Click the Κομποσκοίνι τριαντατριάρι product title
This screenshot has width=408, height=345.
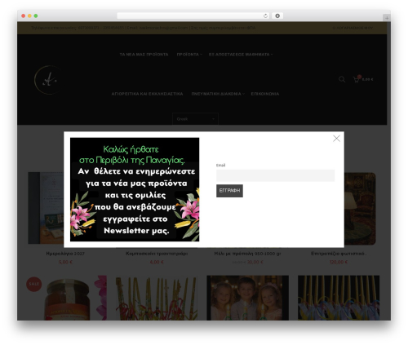pos(157,254)
